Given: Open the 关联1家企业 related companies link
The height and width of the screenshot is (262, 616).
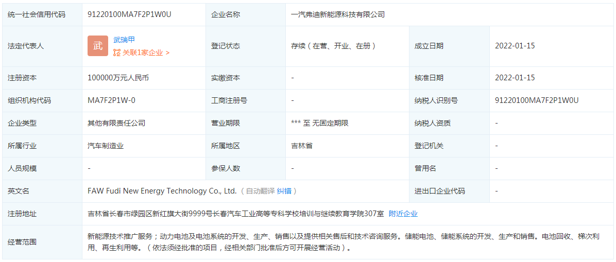Looking at the screenshot, I should [x=142, y=53].
